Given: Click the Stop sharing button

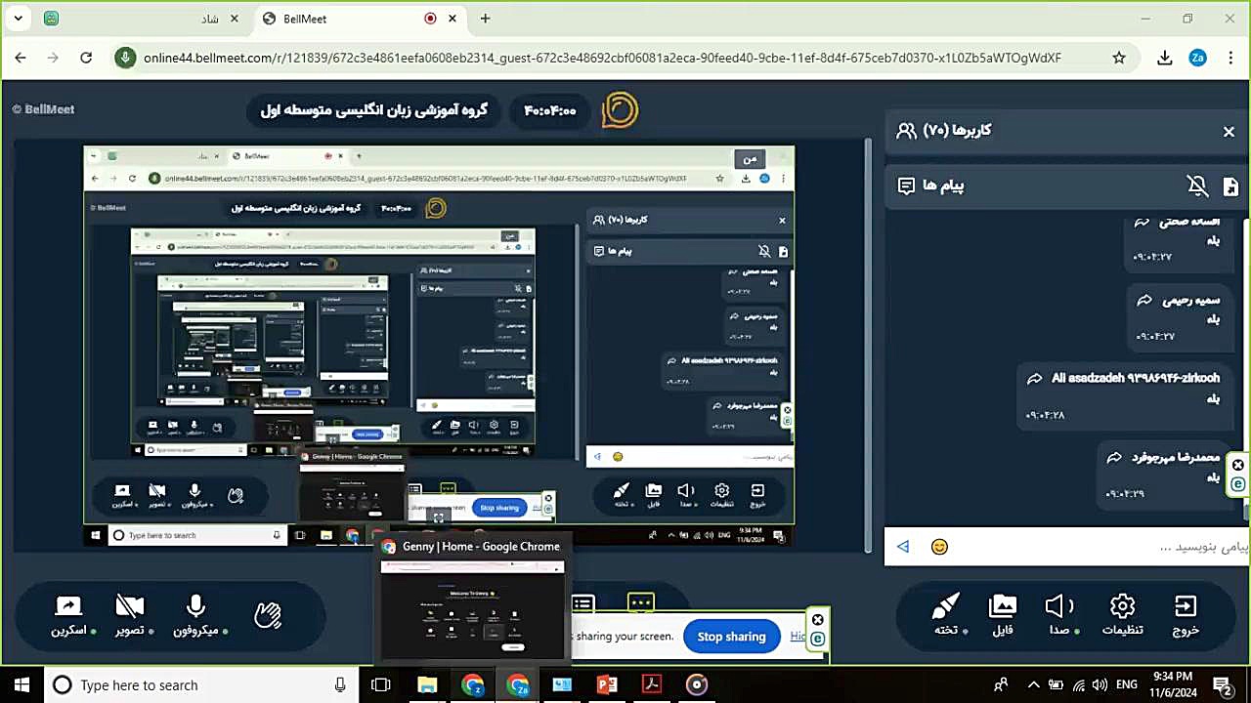Looking at the screenshot, I should click(731, 637).
